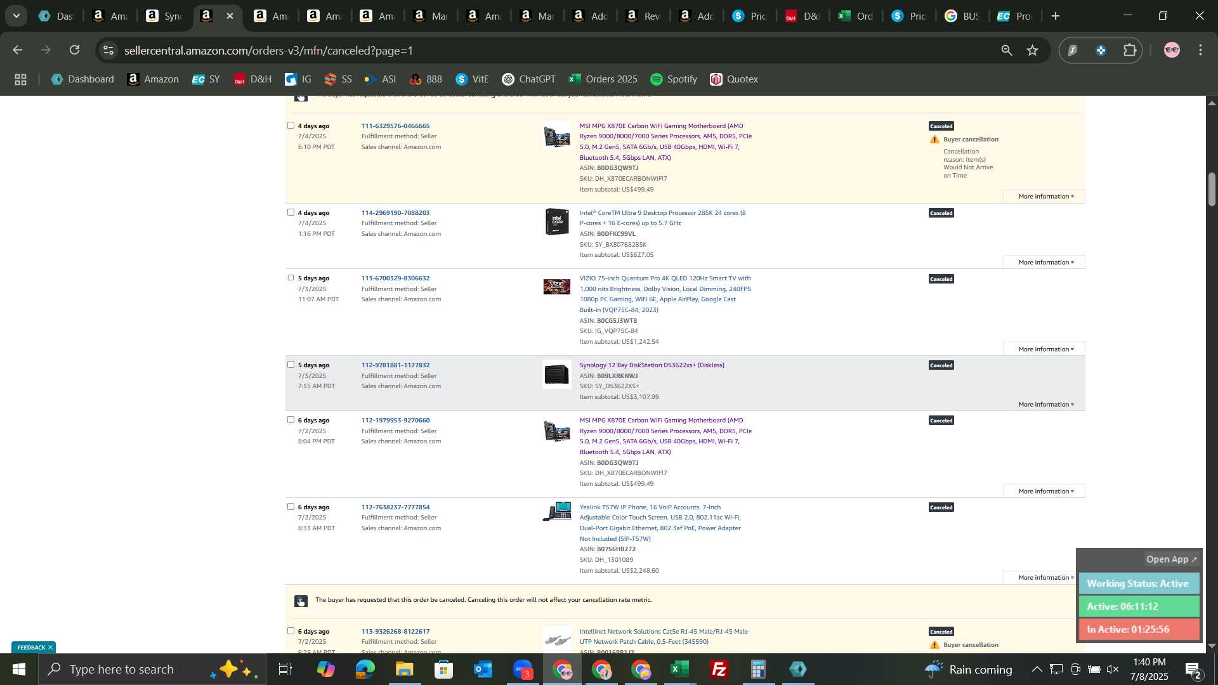Expand More information for VIZIO TV order
Viewport: 1218px width, 685px height.
(1045, 349)
